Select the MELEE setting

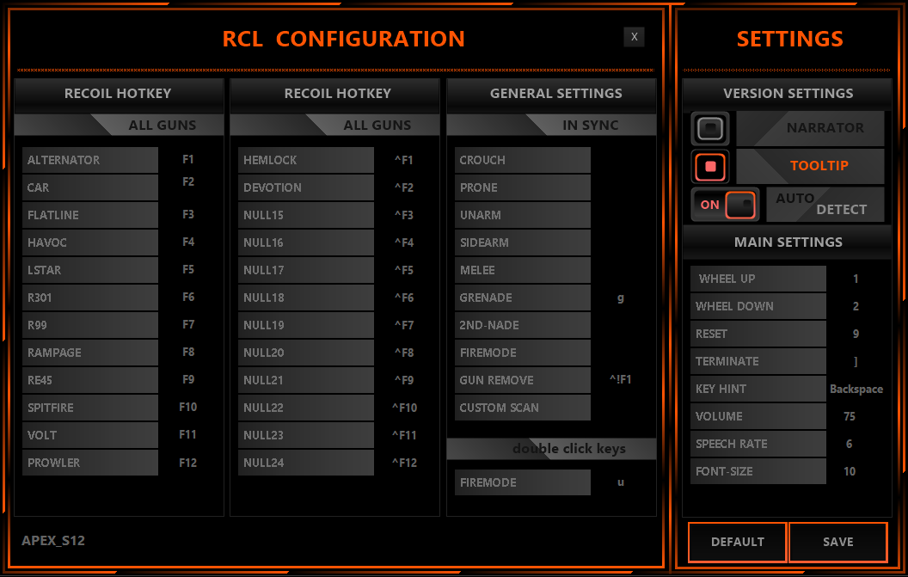522,270
